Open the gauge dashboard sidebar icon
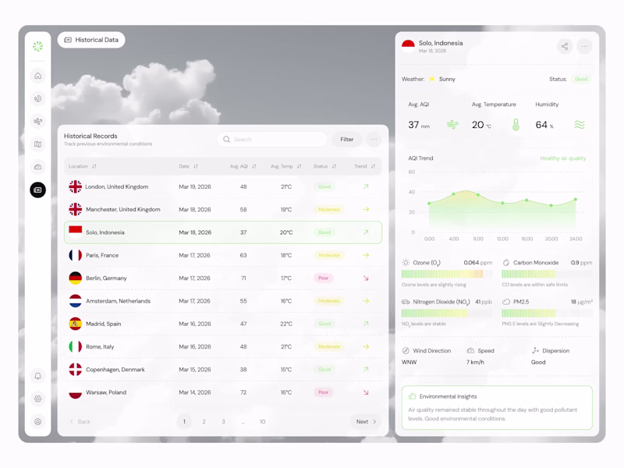 point(37,167)
